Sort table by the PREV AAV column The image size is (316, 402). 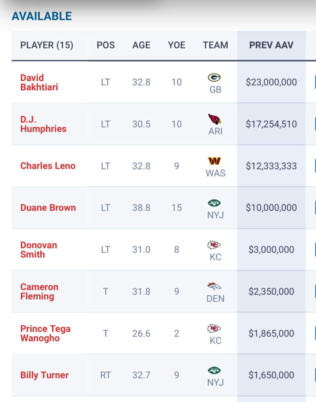point(271,45)
